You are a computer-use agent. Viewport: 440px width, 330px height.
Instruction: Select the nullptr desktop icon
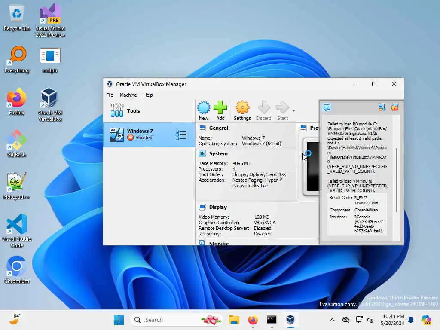pos(50,60)
